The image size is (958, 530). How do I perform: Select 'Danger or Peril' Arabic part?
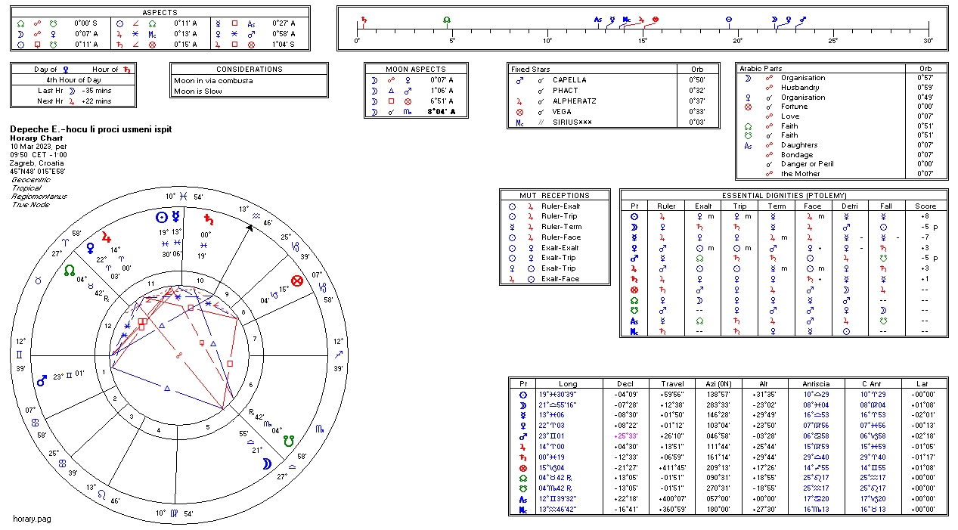[807, 163]
